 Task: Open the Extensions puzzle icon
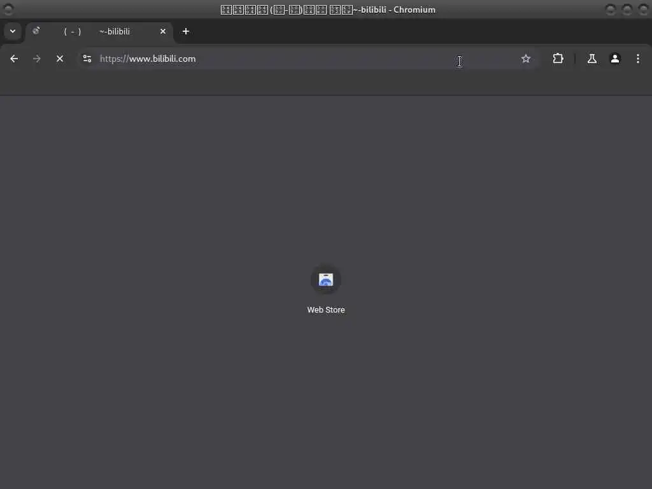(x=558, y=59)
